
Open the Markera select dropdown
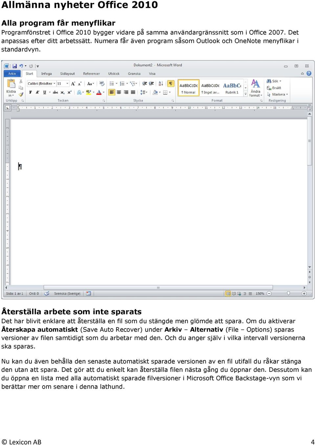[278, 94]
